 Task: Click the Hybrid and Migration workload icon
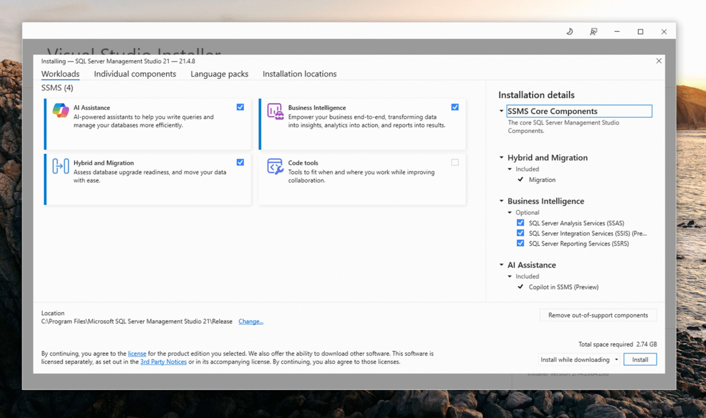[x=61, y=166]
